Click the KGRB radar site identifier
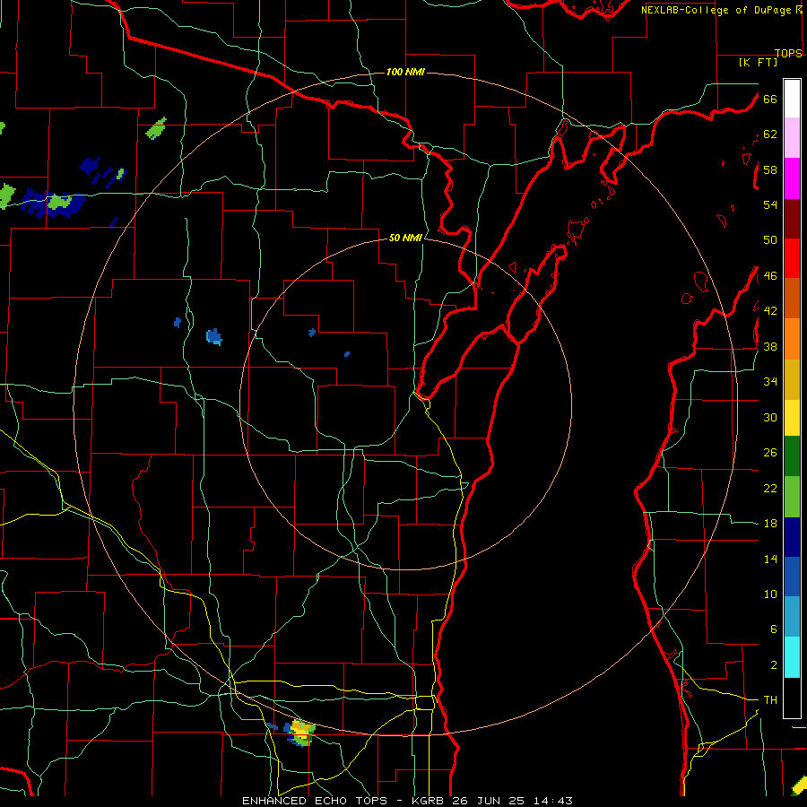Viewport: 807px width, 807px height. tap(430, 801)
